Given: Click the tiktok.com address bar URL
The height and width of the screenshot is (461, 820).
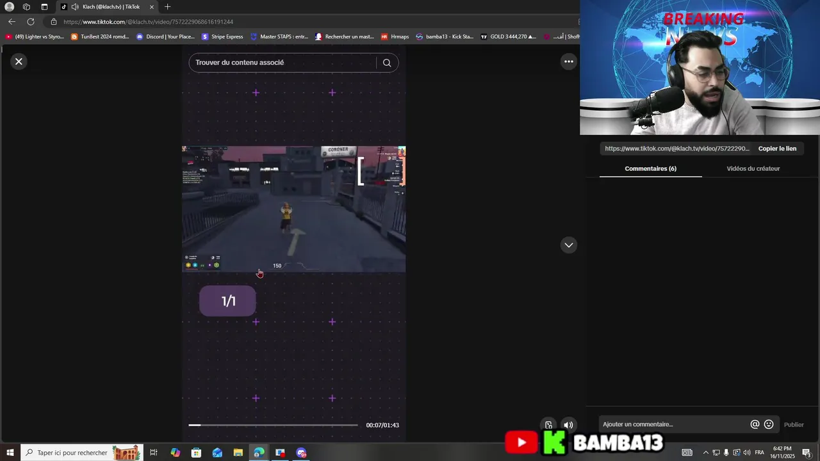Looking at the screenshot, I should click(x=148, y=22).
